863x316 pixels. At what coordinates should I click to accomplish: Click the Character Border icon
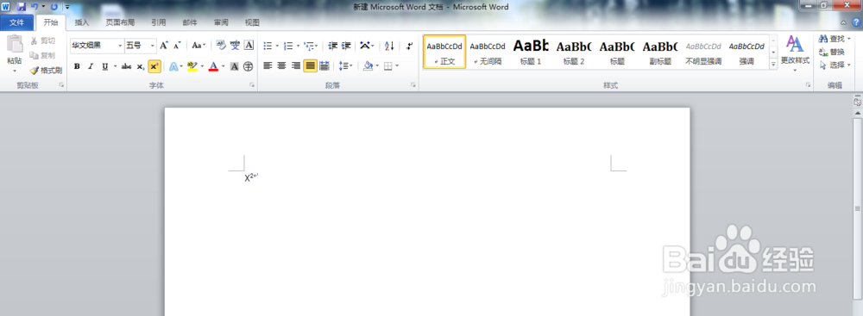tap(249, 45)
